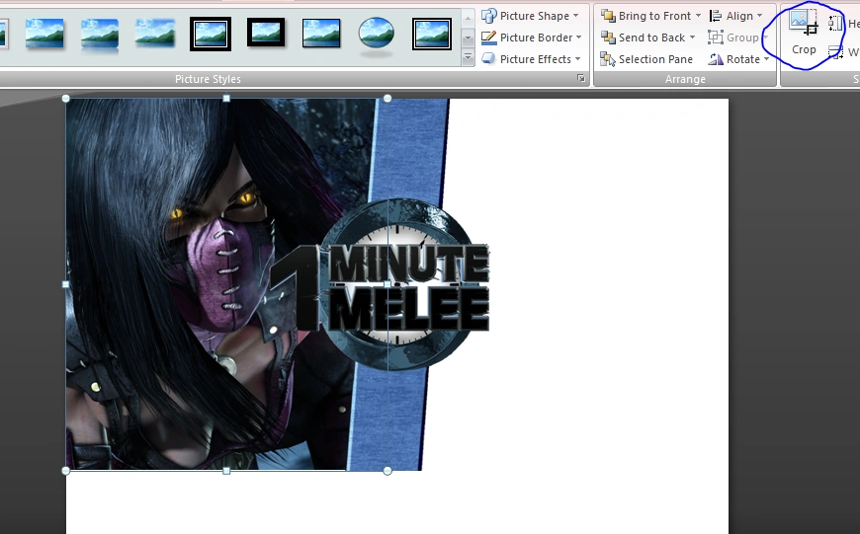Open the Picture Effects menu
Image resolution: width=860 pixels, height=534 pixels.
(x=531, y=59)
